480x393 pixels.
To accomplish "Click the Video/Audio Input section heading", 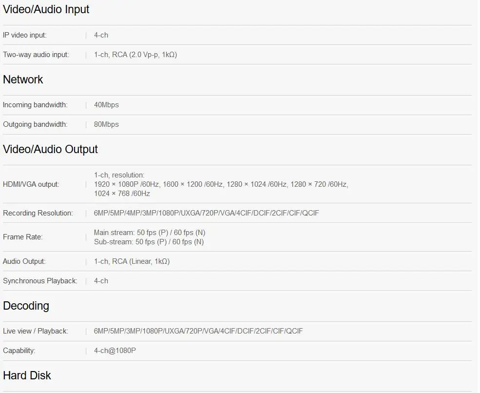I will [46, 9].
